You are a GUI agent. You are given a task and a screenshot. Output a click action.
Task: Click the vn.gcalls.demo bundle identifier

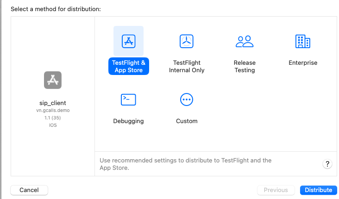pyautogui.click(x=53, y=111)
